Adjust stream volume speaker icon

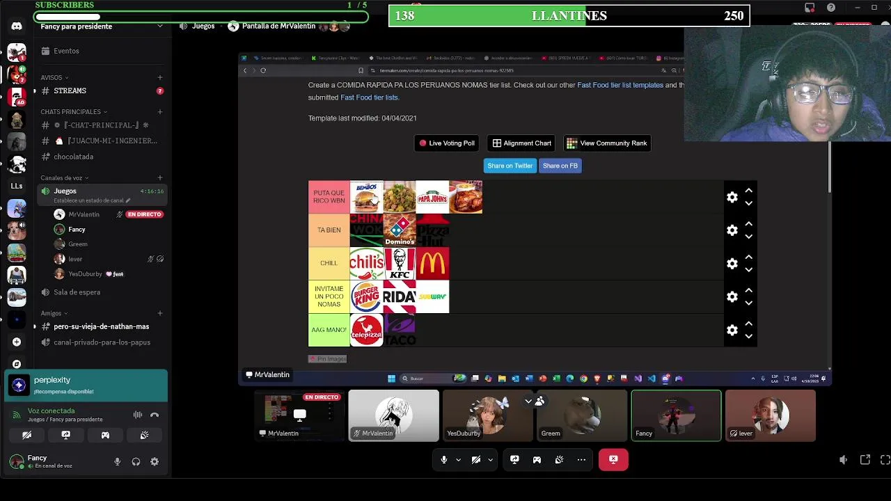click(843, 460)
